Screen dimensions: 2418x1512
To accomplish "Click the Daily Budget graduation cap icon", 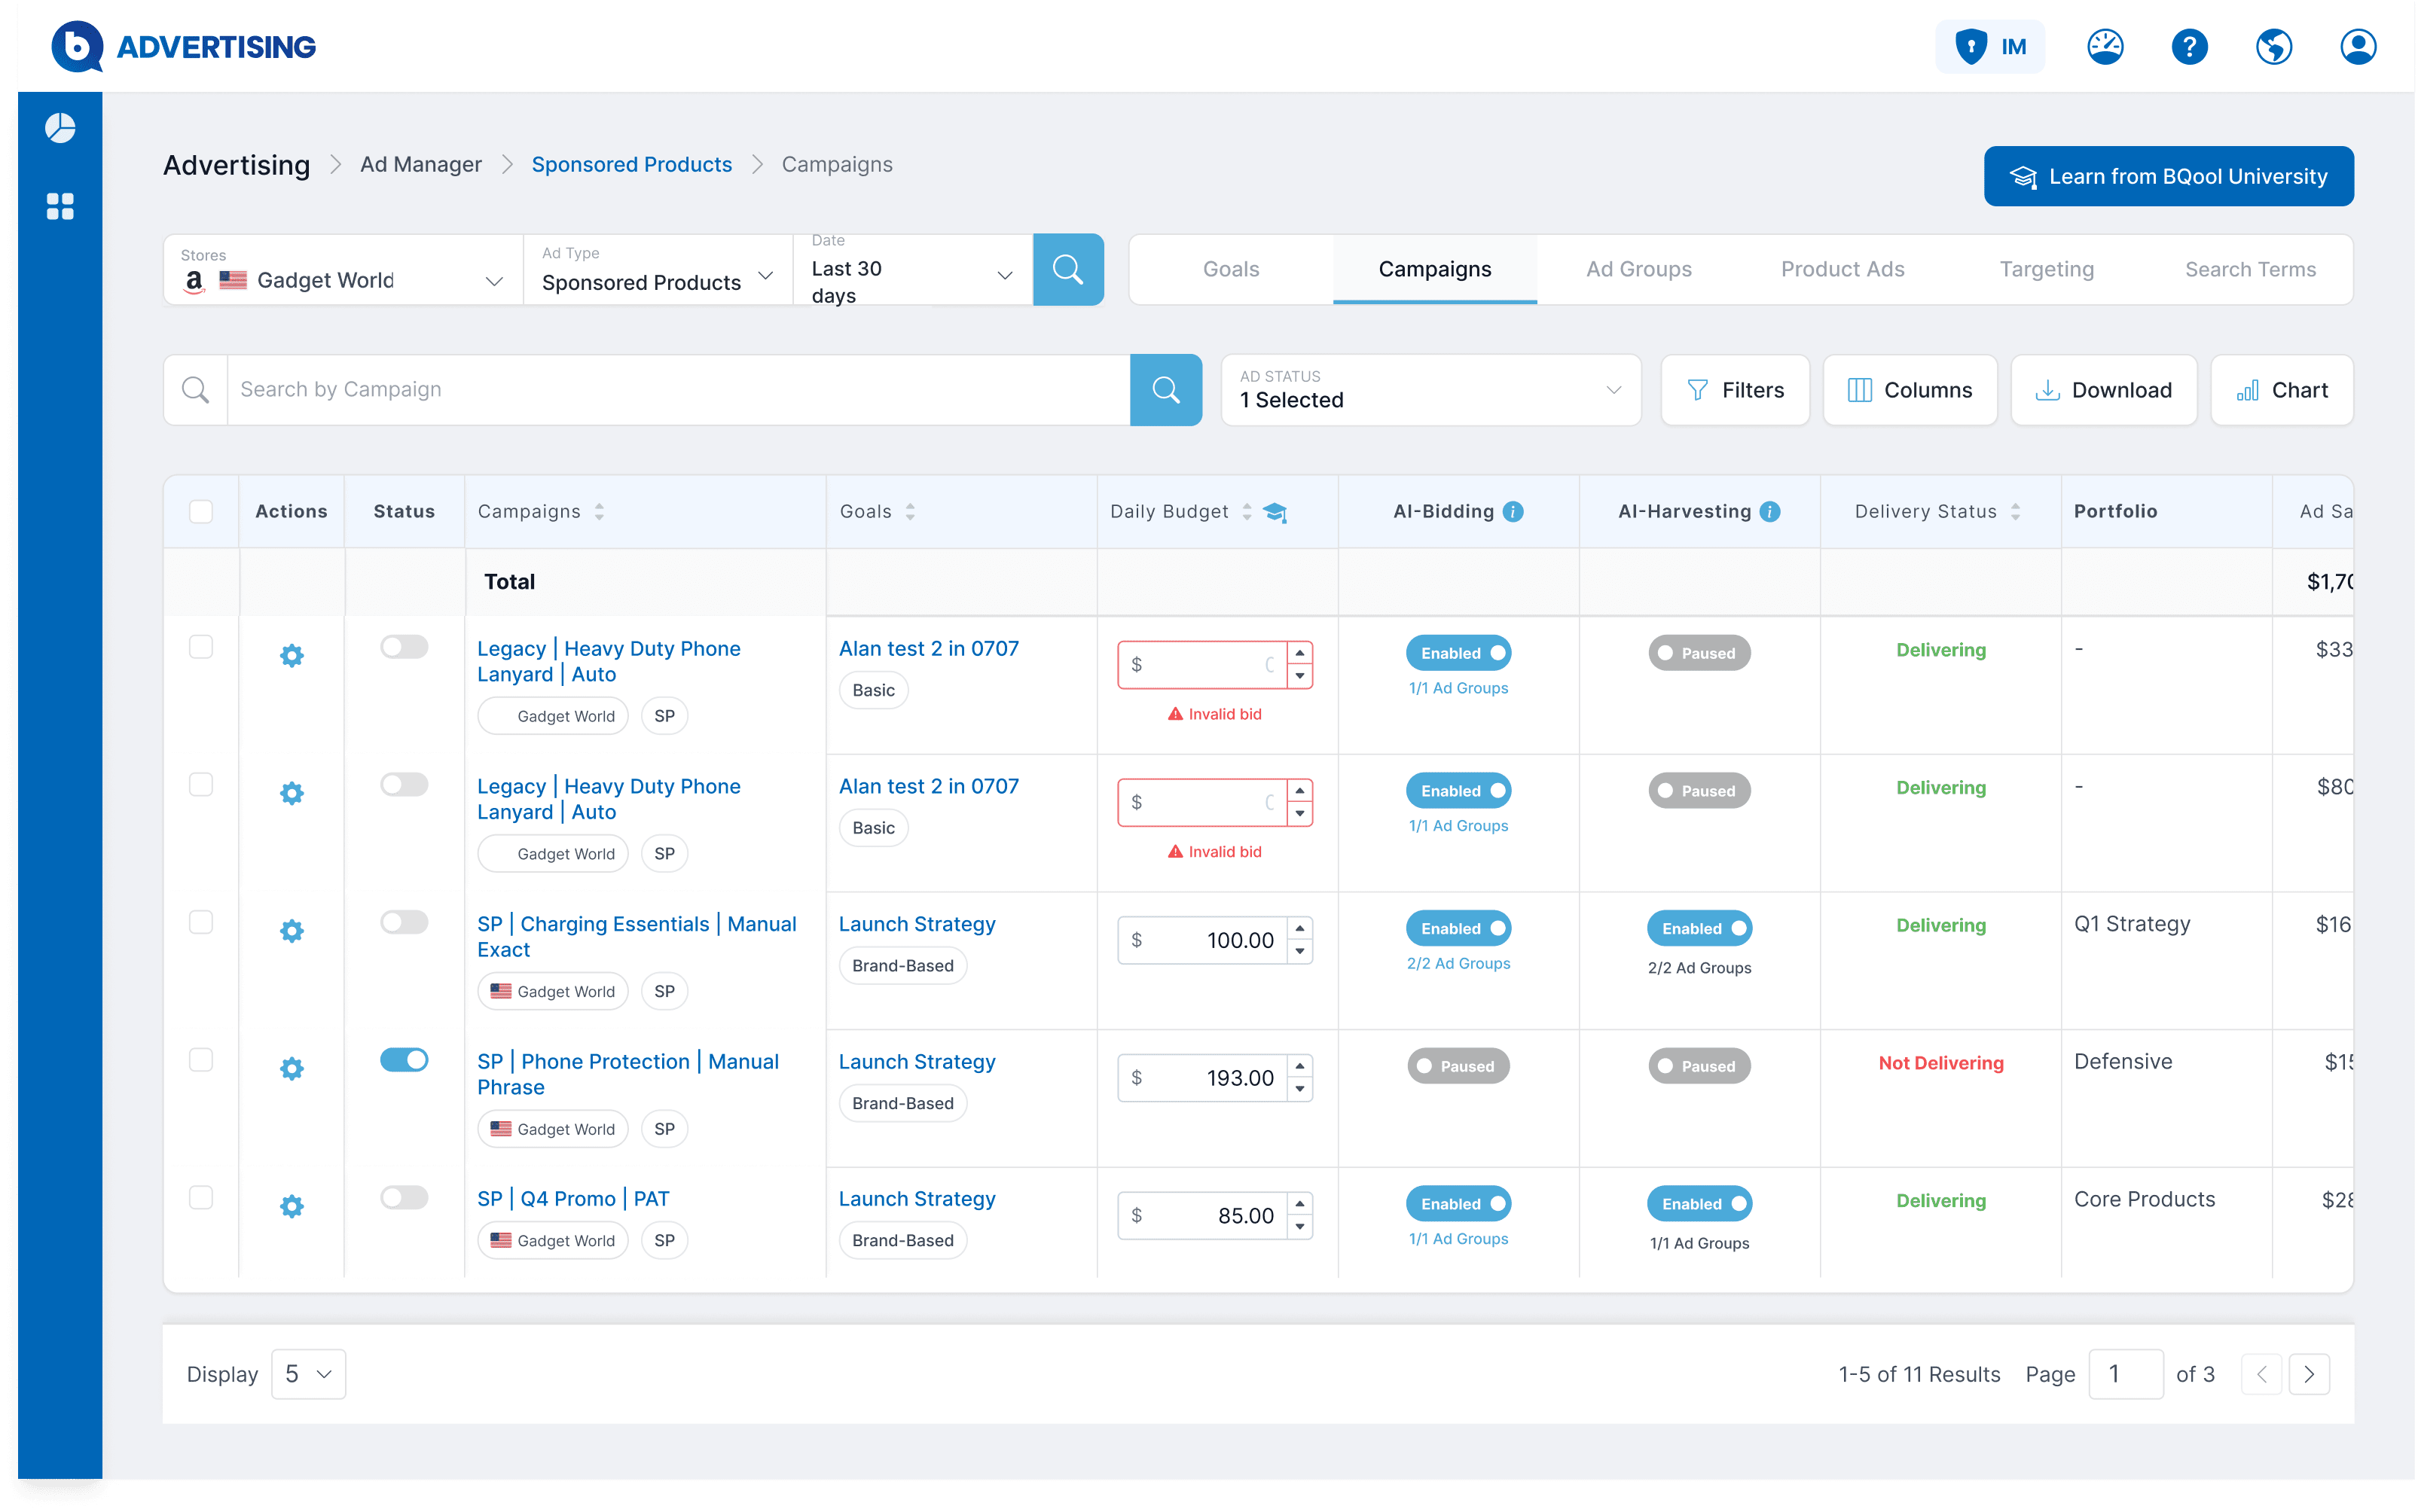I will pos(1275,512).
